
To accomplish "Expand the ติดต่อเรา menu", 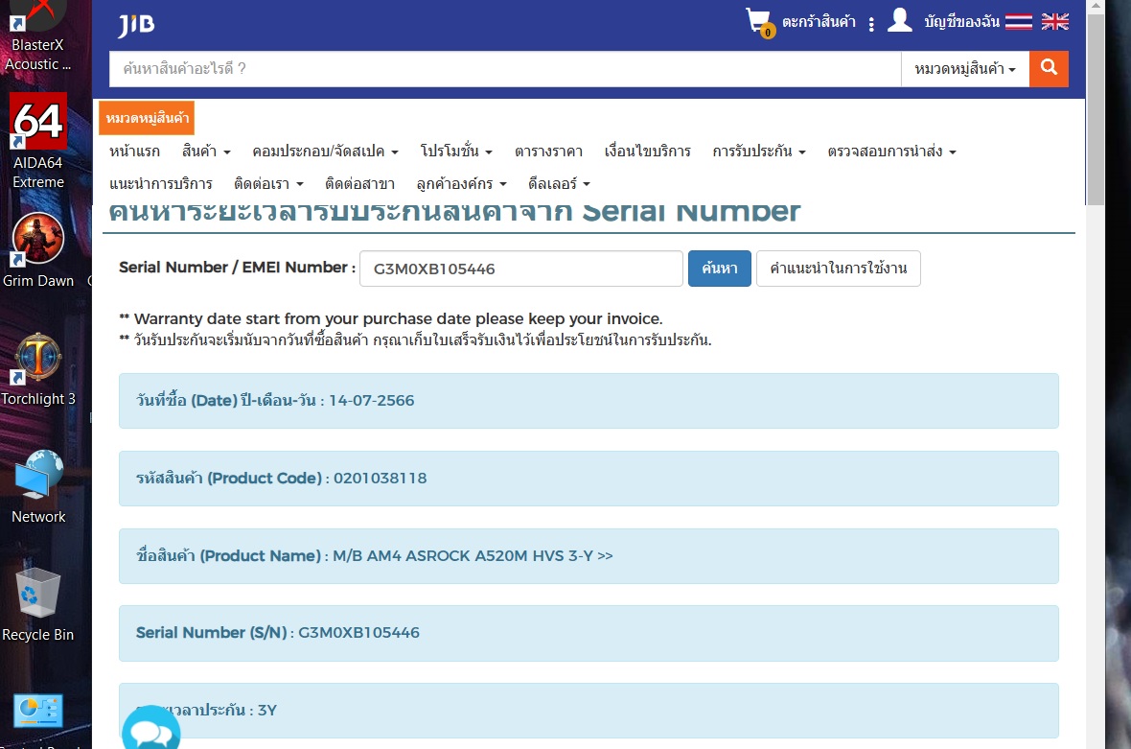I will click(269, 184).
